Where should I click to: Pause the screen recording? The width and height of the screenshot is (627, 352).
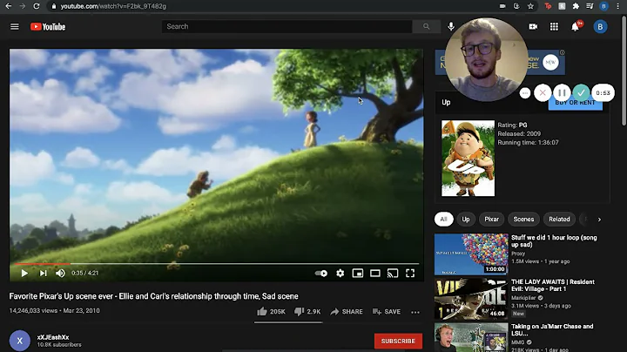[x=562, y=93]
